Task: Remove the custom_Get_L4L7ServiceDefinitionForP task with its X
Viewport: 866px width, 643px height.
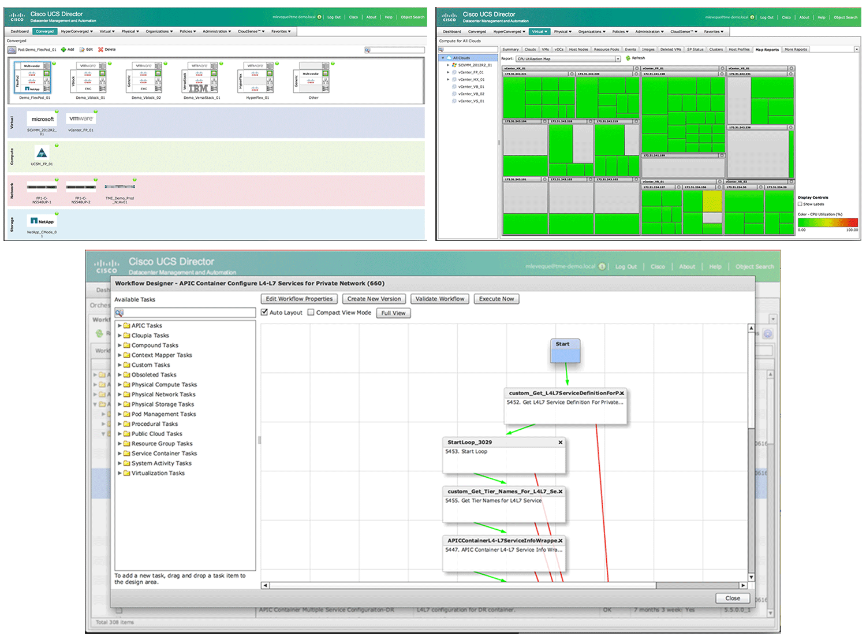Action: coord(622,393)
